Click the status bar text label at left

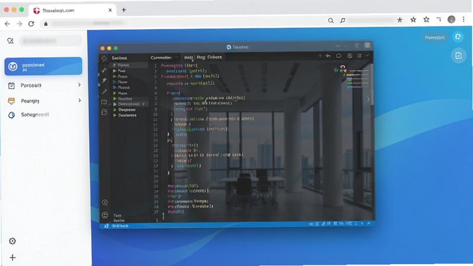click(x=120, y=226)
